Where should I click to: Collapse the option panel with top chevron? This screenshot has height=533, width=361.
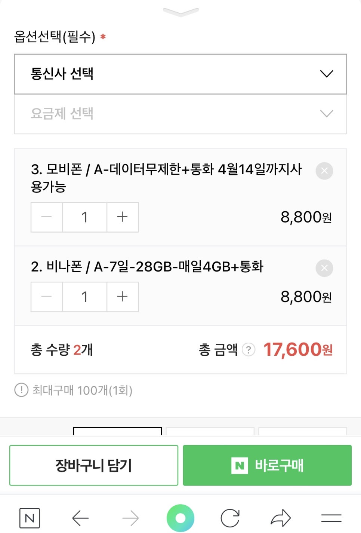coord(181,12)
